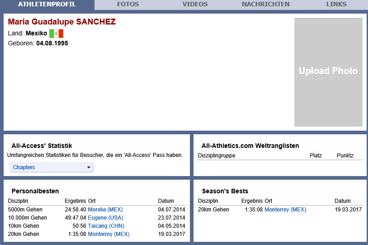The height and width of the screenshot is (245, 368).
Task: Open the Chapters dropdown
Action: click(x=51, y=167)
